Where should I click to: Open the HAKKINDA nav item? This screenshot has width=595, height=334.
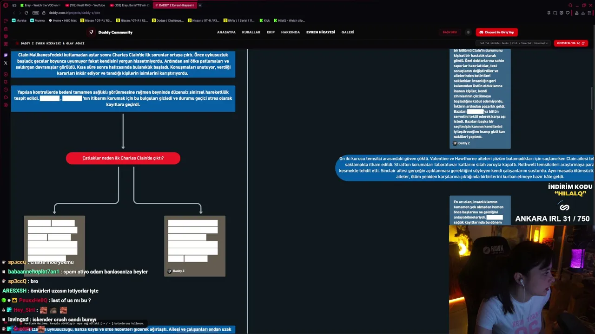(x=291, y=32)
